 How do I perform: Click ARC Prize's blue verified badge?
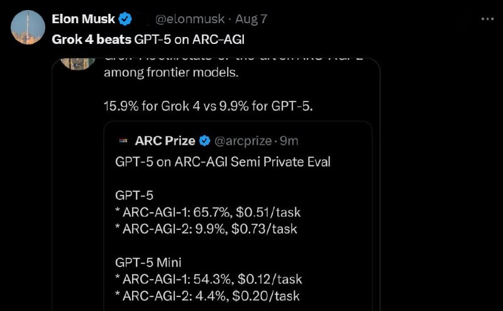206,140
